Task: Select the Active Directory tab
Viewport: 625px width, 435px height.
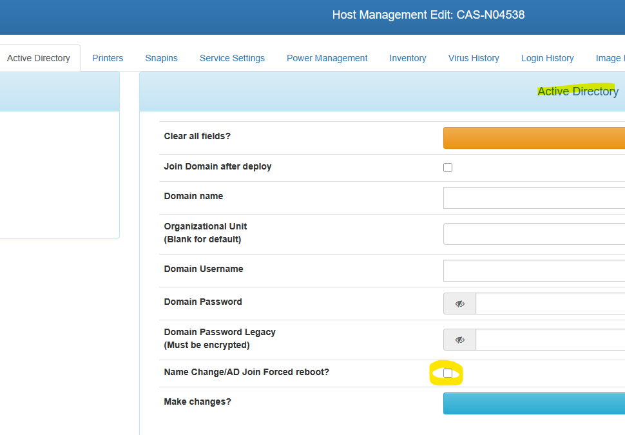Action: tap(39, 58)
